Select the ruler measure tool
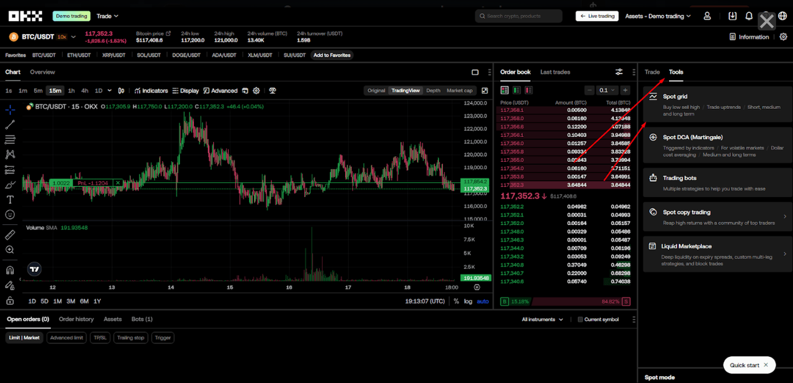Viewport: 793px width, 383px height. [10, 235]
